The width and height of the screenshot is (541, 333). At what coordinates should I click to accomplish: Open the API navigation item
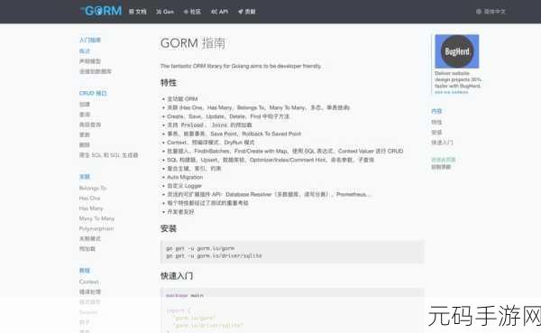219,12
